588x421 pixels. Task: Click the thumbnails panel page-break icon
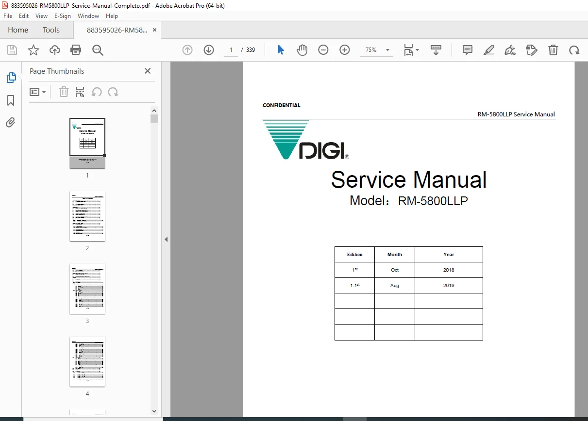(80, 92)
